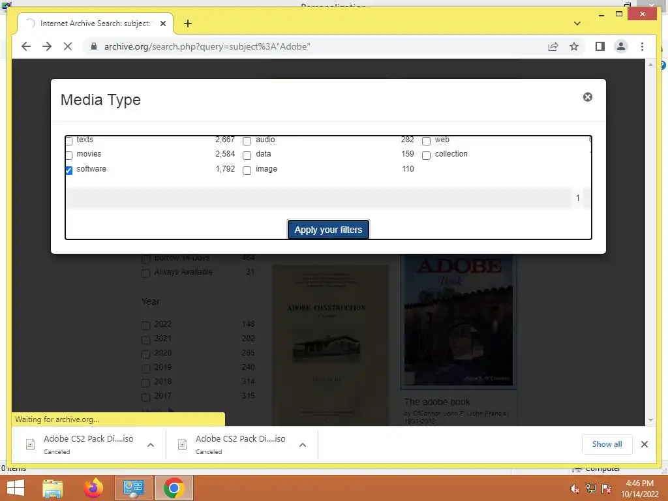Check the texts media type
The image size is (668, 501).
click(x=69, y=141)
